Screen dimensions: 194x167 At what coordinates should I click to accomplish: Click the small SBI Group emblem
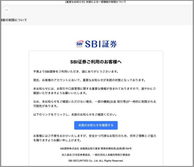click(x=79, y=44)
